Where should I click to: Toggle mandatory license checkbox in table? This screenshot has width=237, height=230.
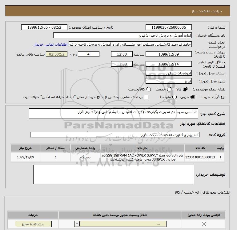pos(204,224)
